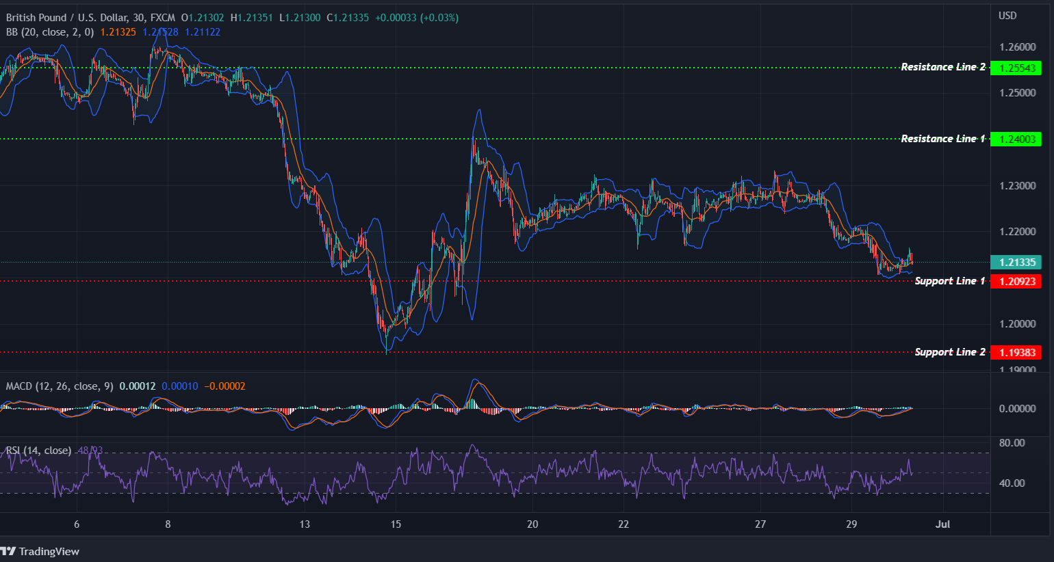The image size is (1054, 562).
Task: Click the Resistance Line 1 text label
Action: coord(942,138)
